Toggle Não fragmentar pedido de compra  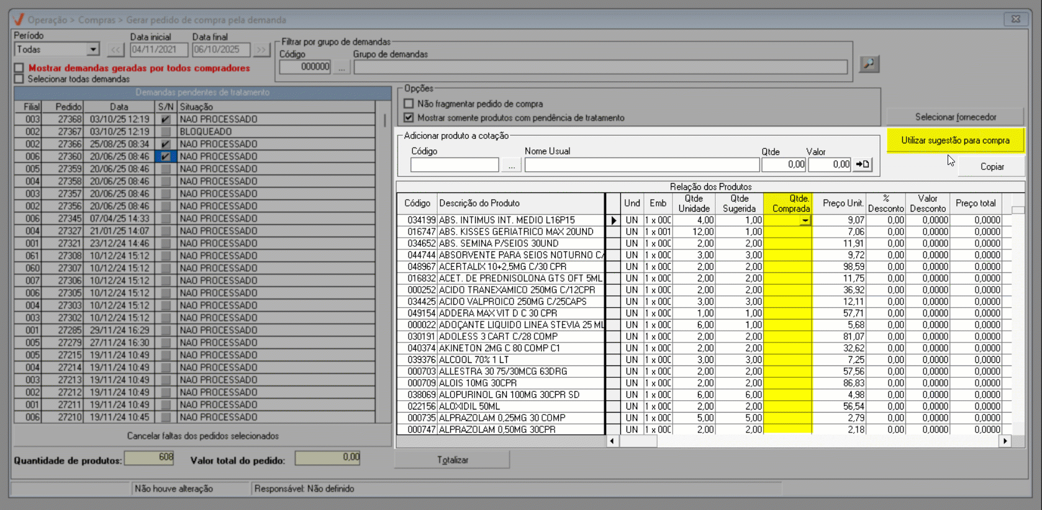tap(409, 104)
